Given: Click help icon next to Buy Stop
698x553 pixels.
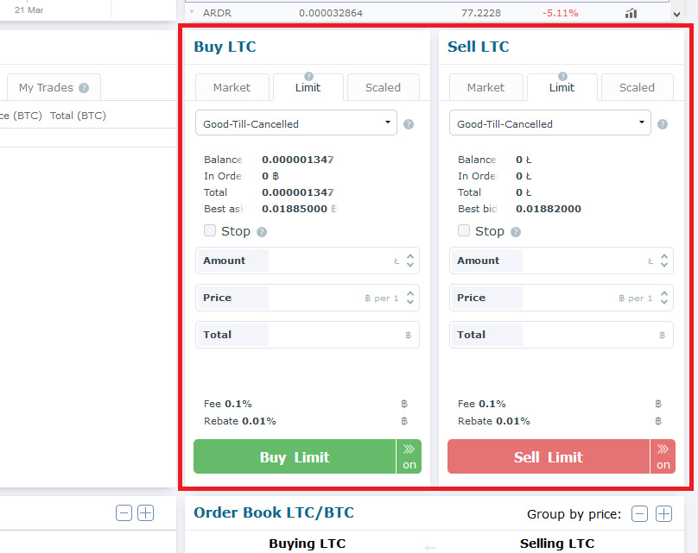Looking at the screenshot, I should click(262, 232).
